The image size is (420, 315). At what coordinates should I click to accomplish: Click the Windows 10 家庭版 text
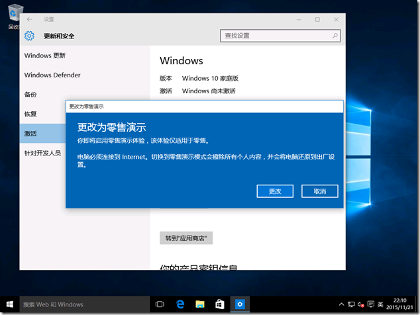click(x=210, y=78)
